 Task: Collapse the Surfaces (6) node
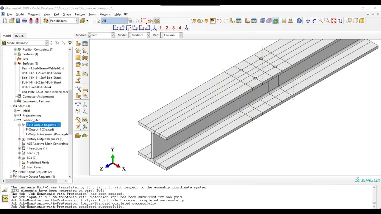(15, 64)
